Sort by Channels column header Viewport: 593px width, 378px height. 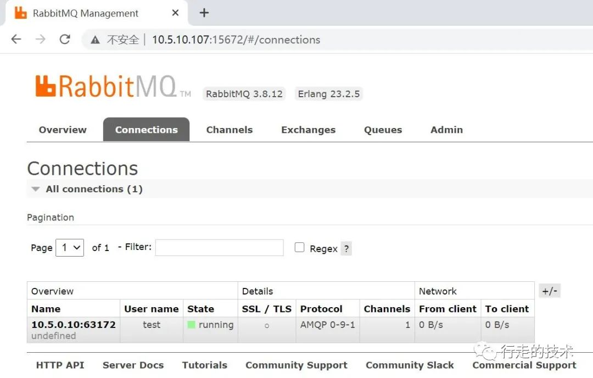pyautogui.click(x=387, y=309)
